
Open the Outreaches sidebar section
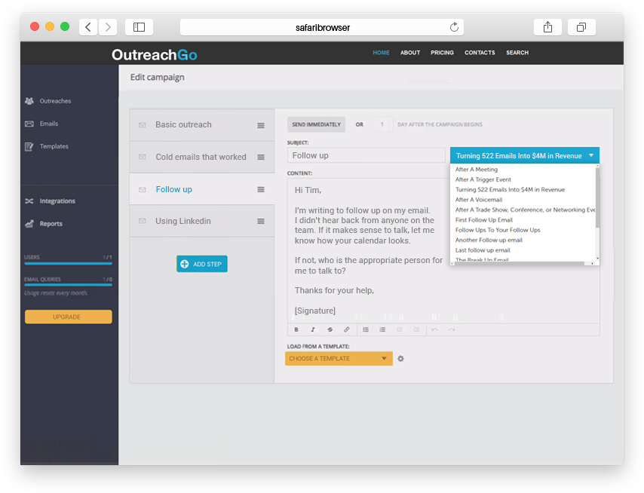tap(48, 101)
